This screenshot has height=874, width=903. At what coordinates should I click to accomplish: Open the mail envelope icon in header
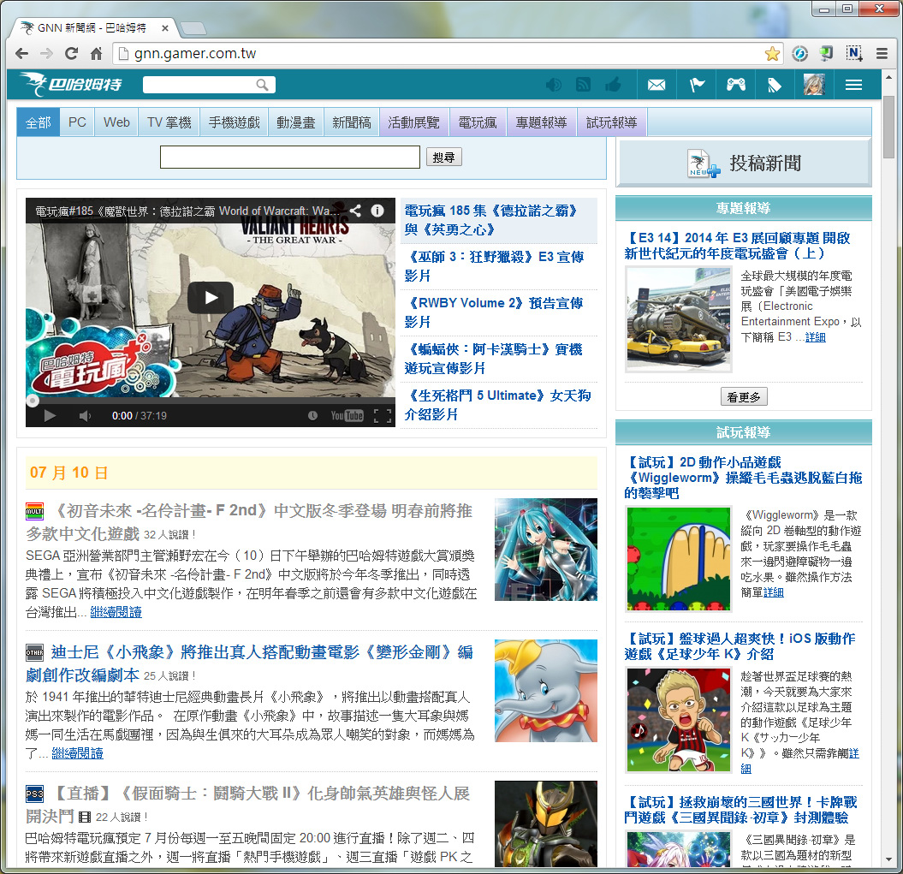(656, 85)
